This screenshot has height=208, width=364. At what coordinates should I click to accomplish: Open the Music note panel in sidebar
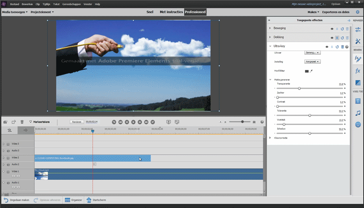[358, 113]
